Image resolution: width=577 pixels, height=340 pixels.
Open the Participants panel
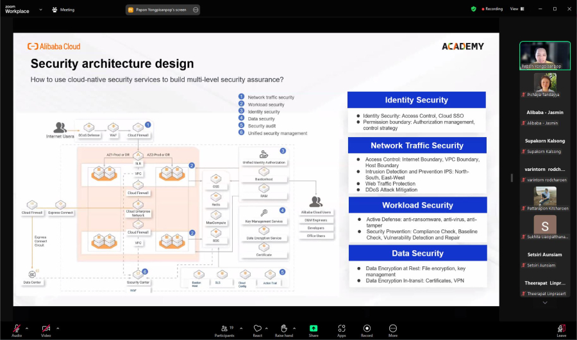[x=224, y=329]
